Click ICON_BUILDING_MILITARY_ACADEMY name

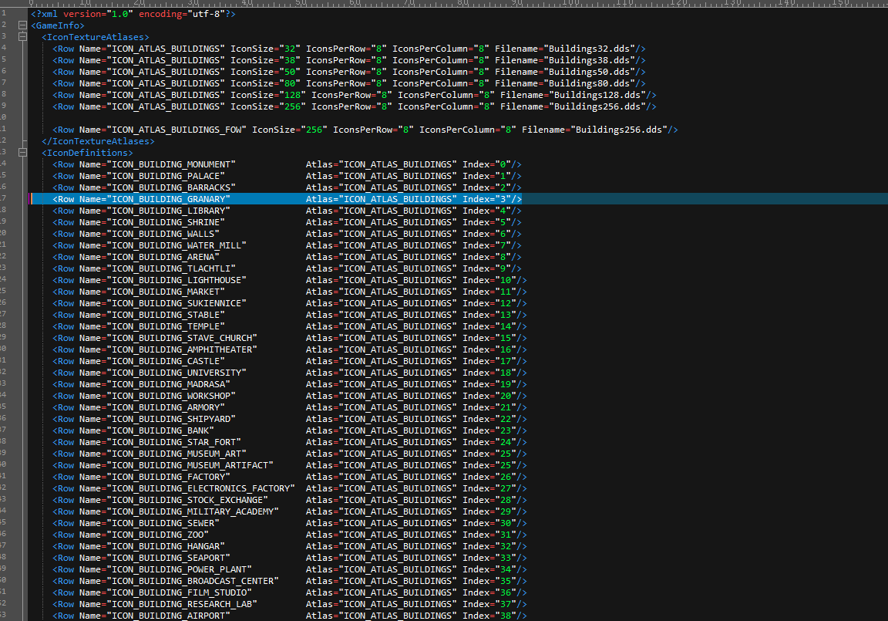(193, 511)
